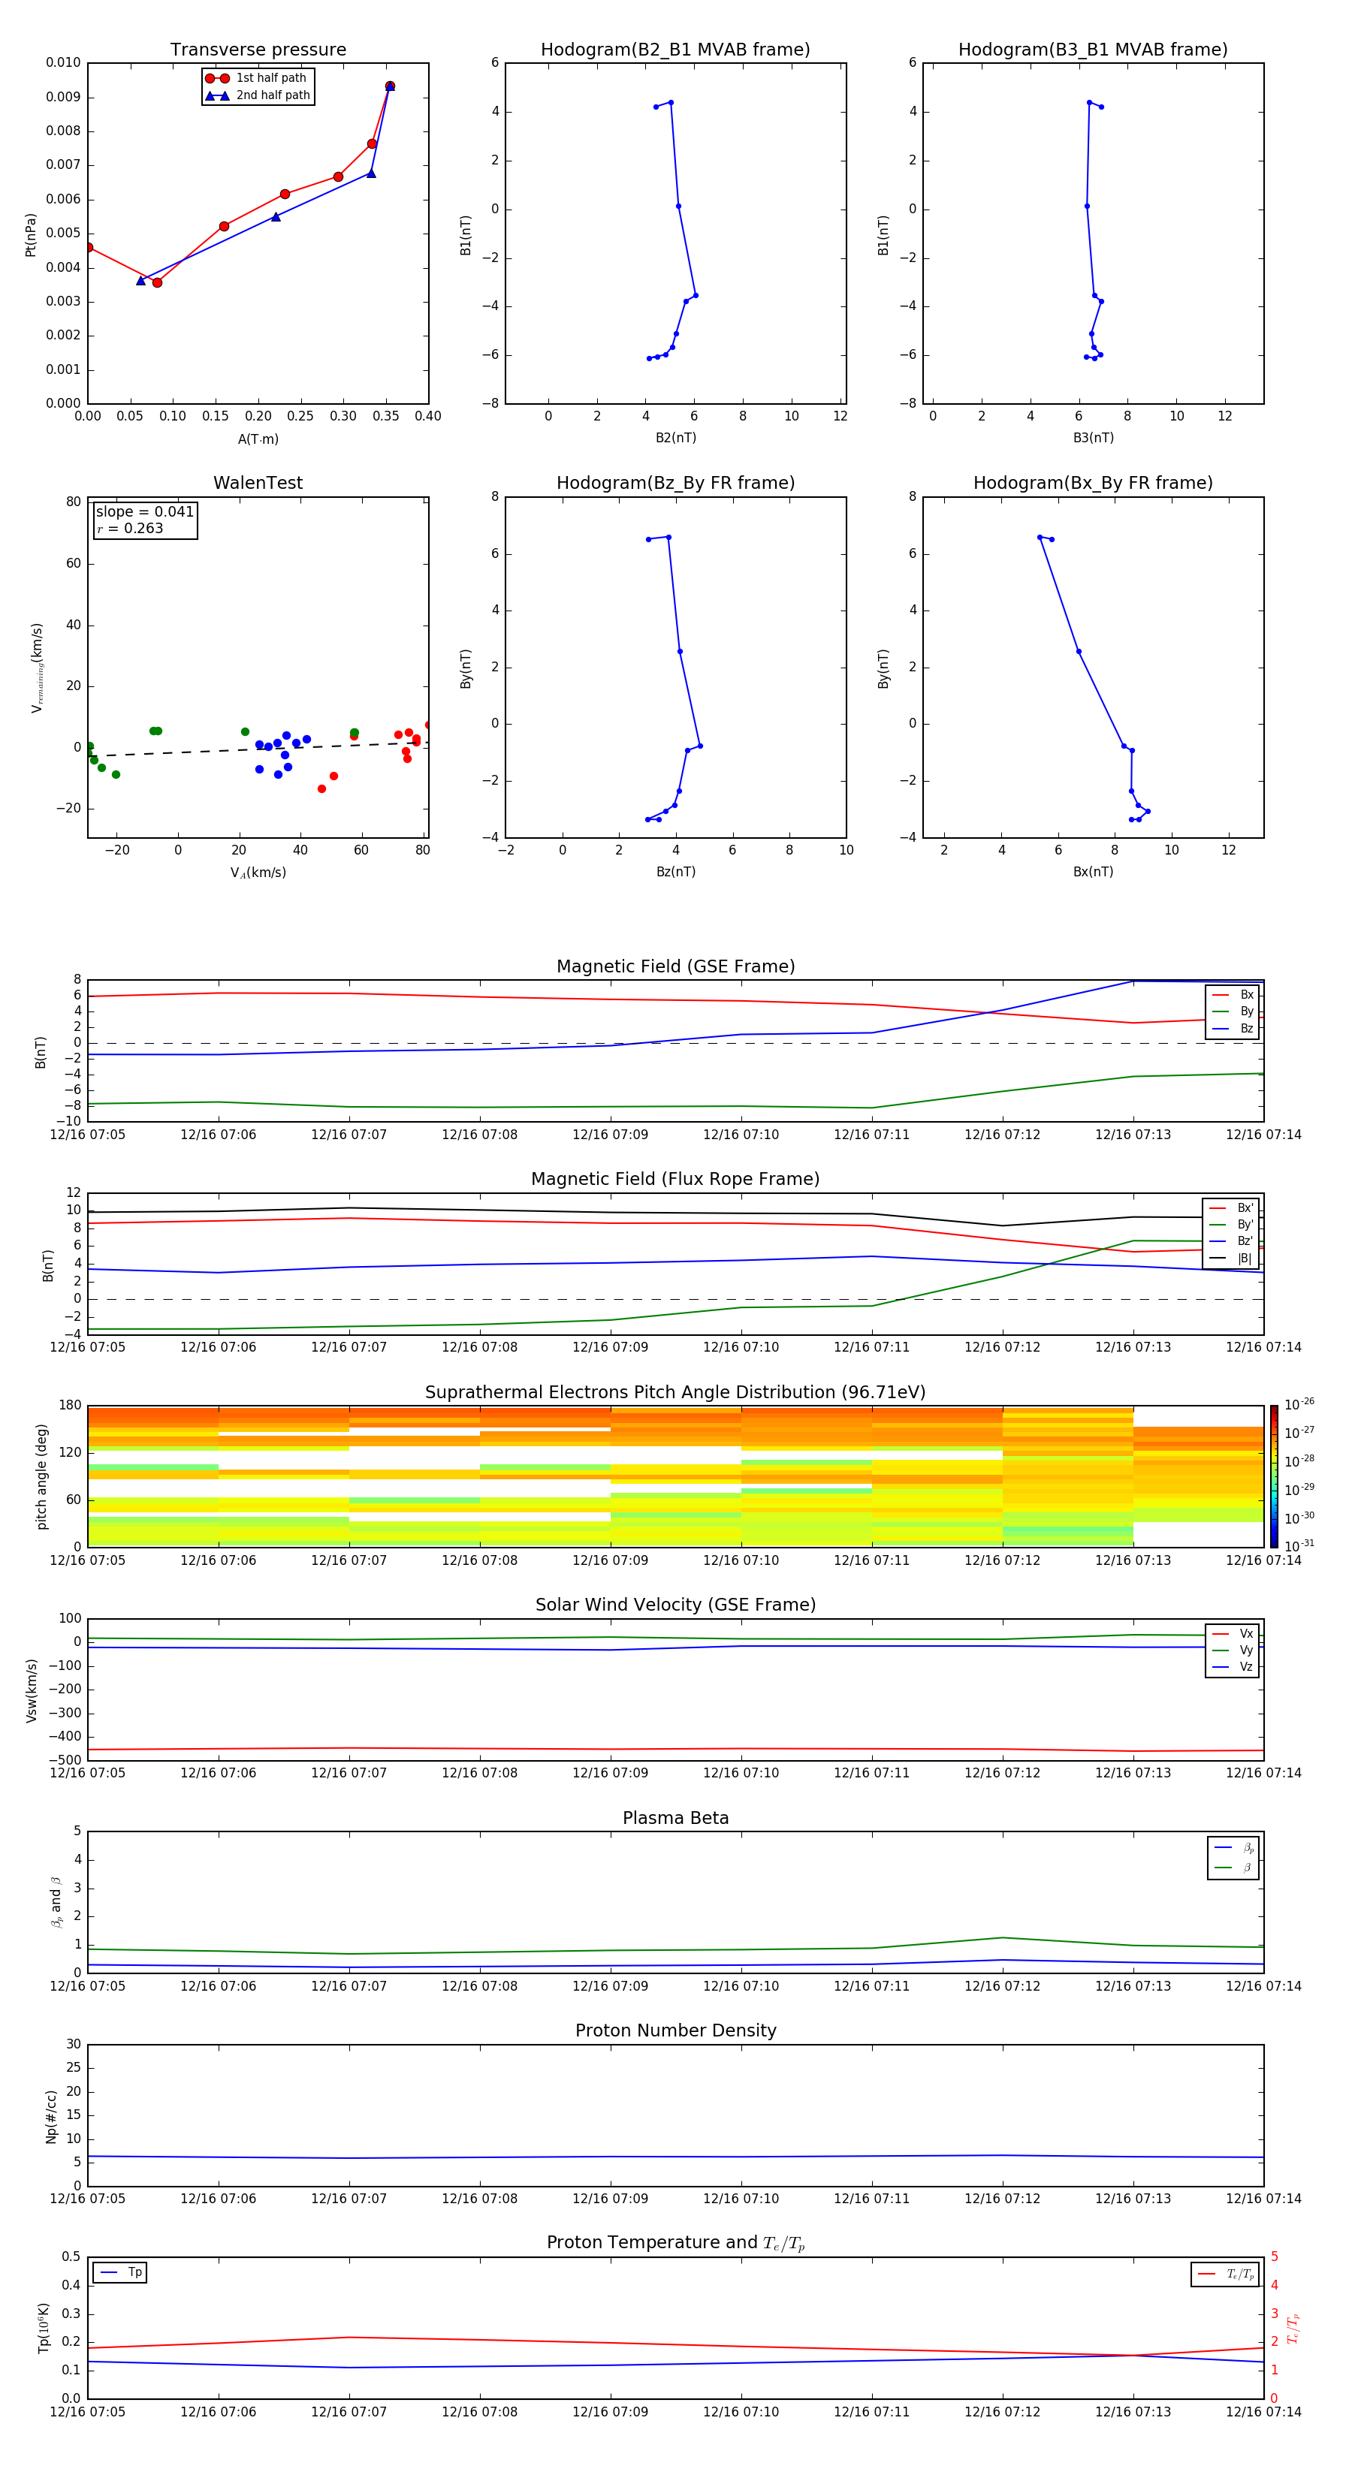Click the 'Np(#/cc)' axis label

point(51,2116)
